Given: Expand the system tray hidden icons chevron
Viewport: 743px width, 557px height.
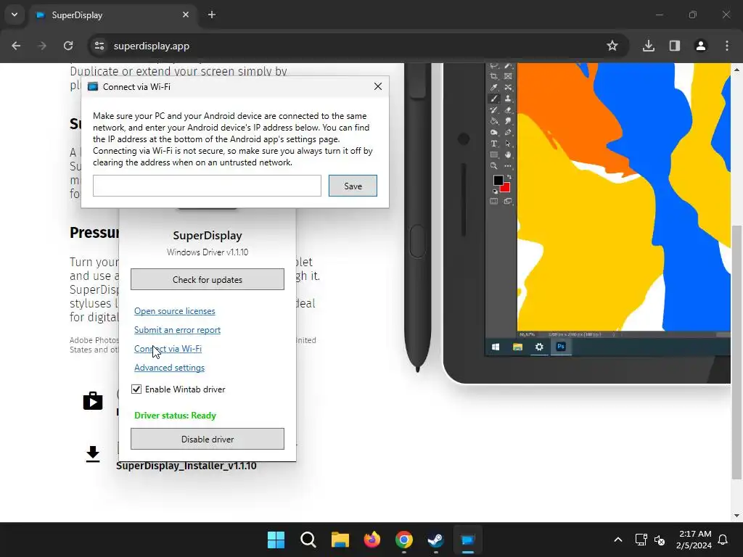Looking at the screenshot, I should (x=618, y=540).
